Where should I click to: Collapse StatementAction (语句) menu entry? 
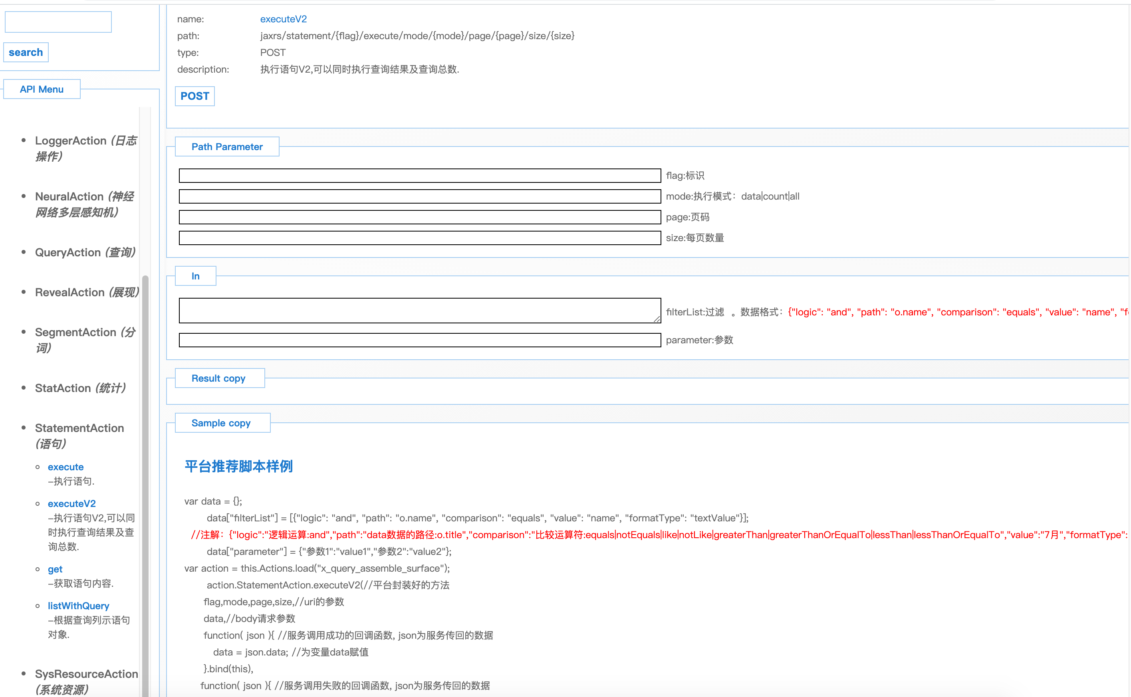click(x=79, y=436)
